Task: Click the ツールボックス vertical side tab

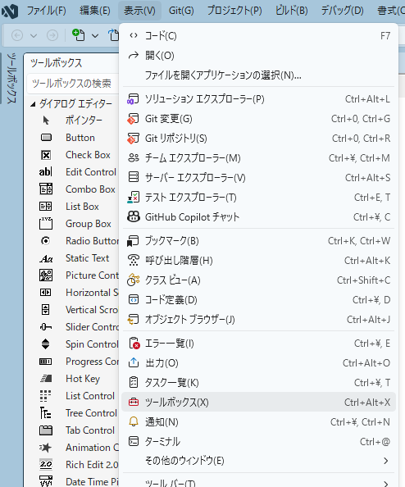Action: tap(11, 78)
